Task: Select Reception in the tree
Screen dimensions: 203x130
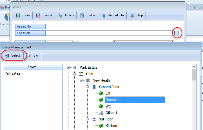Action: coord(135,100)
